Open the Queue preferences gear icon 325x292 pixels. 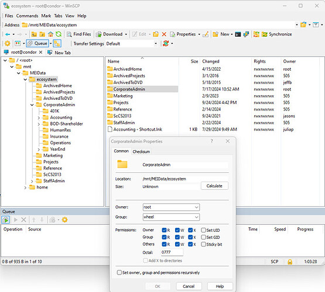click(x=64, y=220)
